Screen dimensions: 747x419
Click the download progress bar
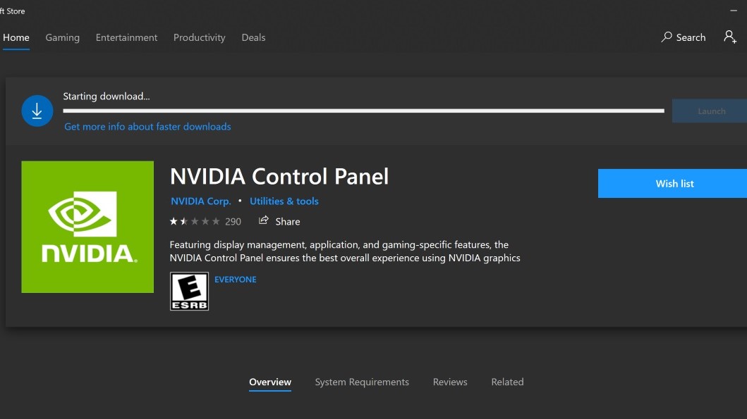point(363,111)
